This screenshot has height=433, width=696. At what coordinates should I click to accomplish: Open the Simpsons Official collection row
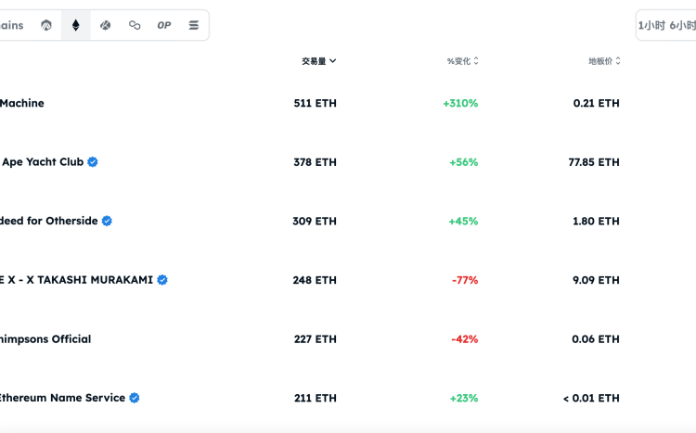pyautogui.click(x=45, y=339)
